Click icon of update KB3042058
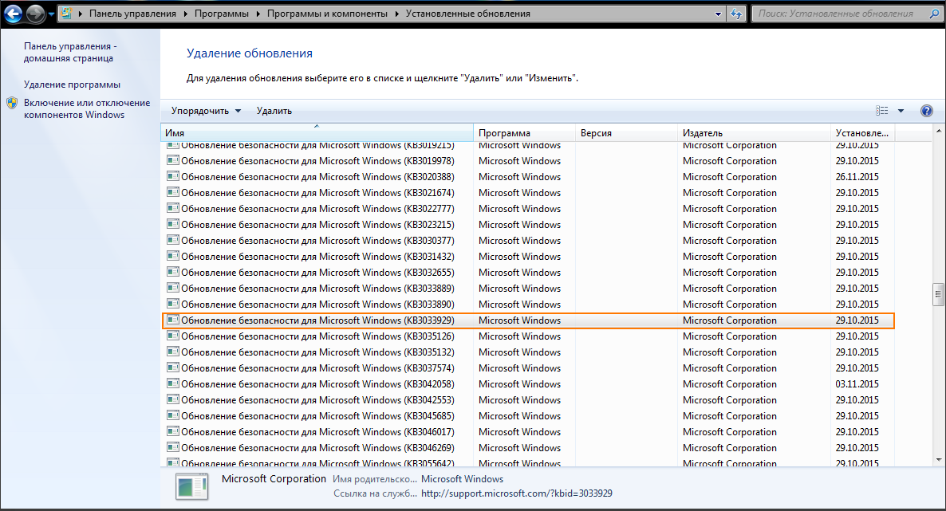Image resolution: width=946 pixels, height=511 pixels. point(172,383)
